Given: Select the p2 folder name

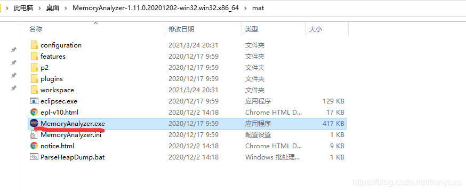Looking at the screenshot, I should click(45, 68).
